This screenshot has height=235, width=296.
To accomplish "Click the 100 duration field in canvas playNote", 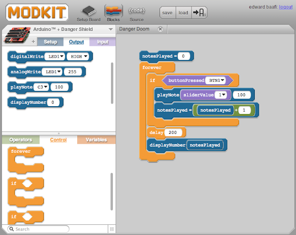I will (x=241, y=95).
